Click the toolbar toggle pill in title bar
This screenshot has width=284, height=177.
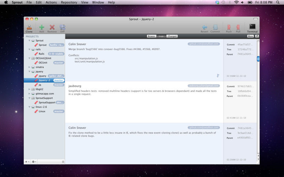tap(255, 19)
